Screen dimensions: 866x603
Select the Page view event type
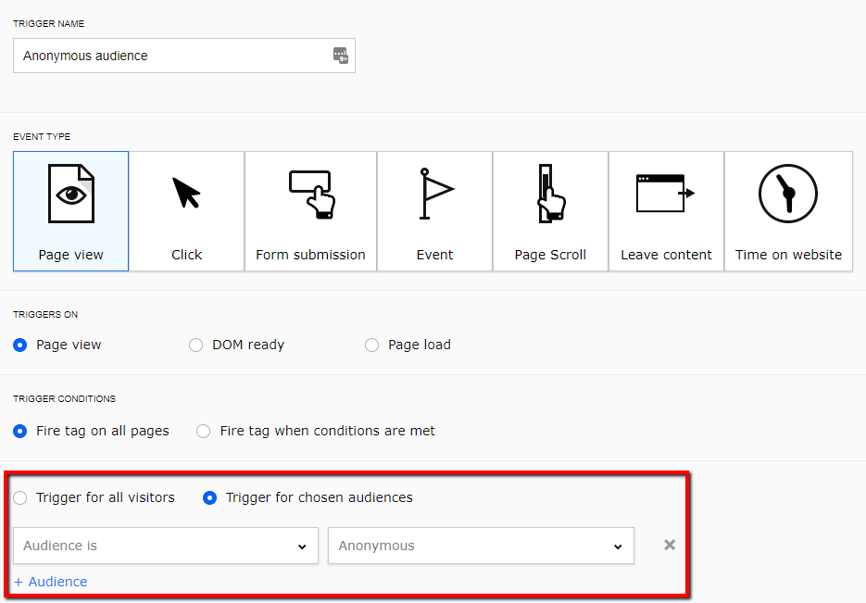(71, 211)
